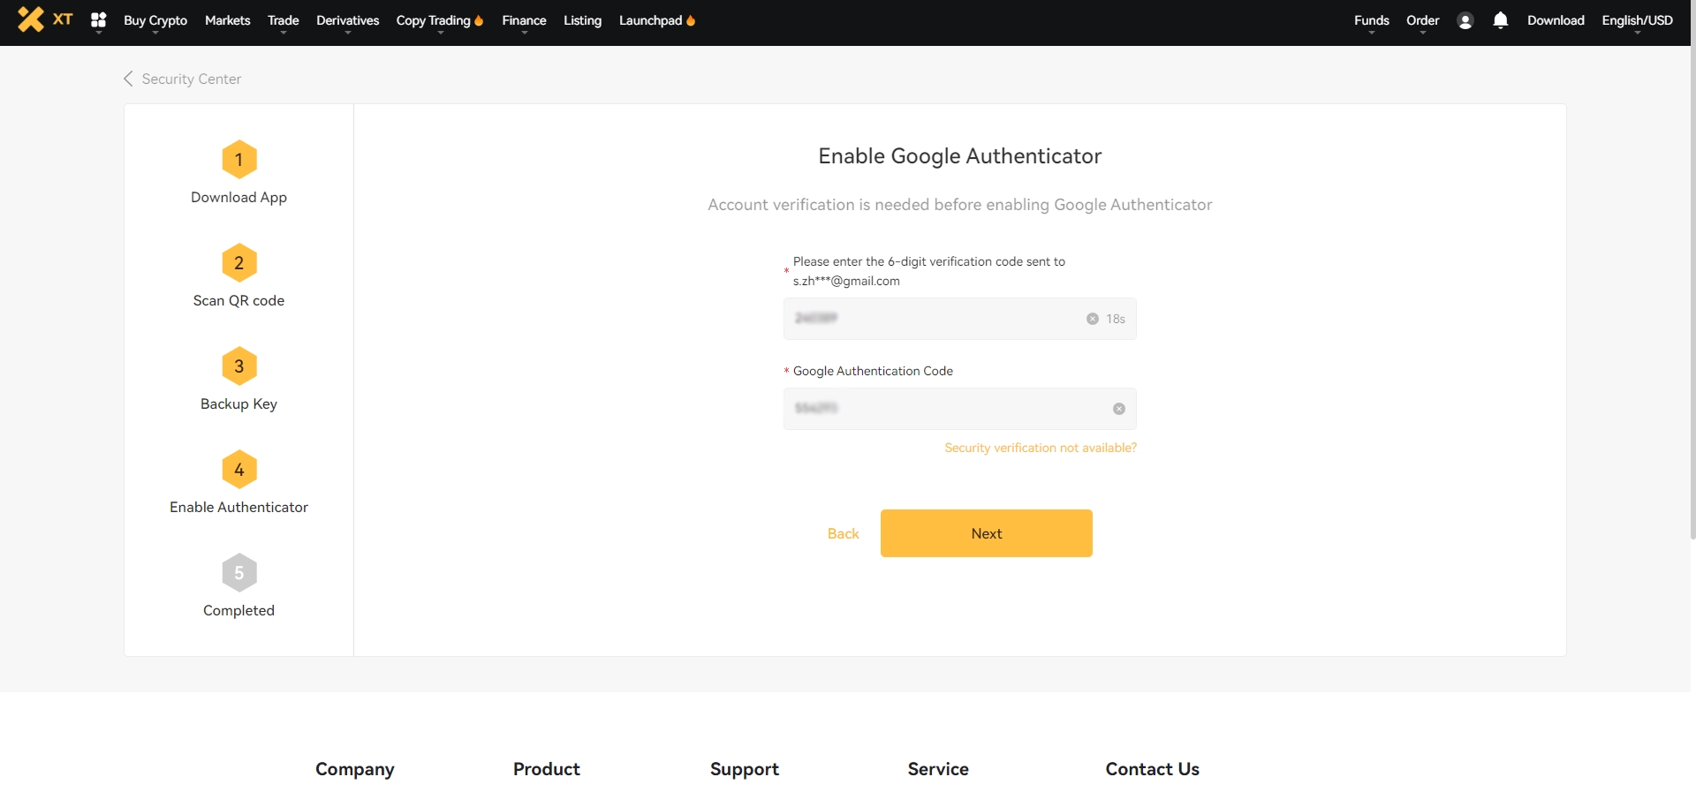Open the Download menu item
1696x792 pixels.
[x=1556, y=20]
